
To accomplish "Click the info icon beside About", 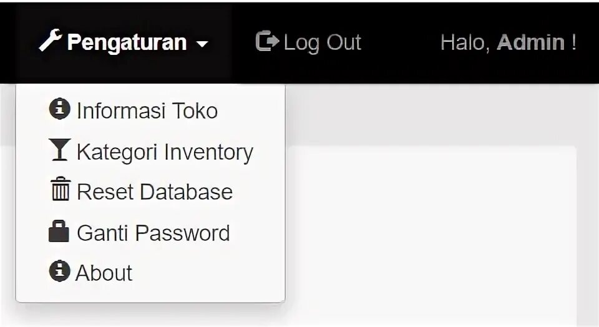I will (x=59, y=271).
